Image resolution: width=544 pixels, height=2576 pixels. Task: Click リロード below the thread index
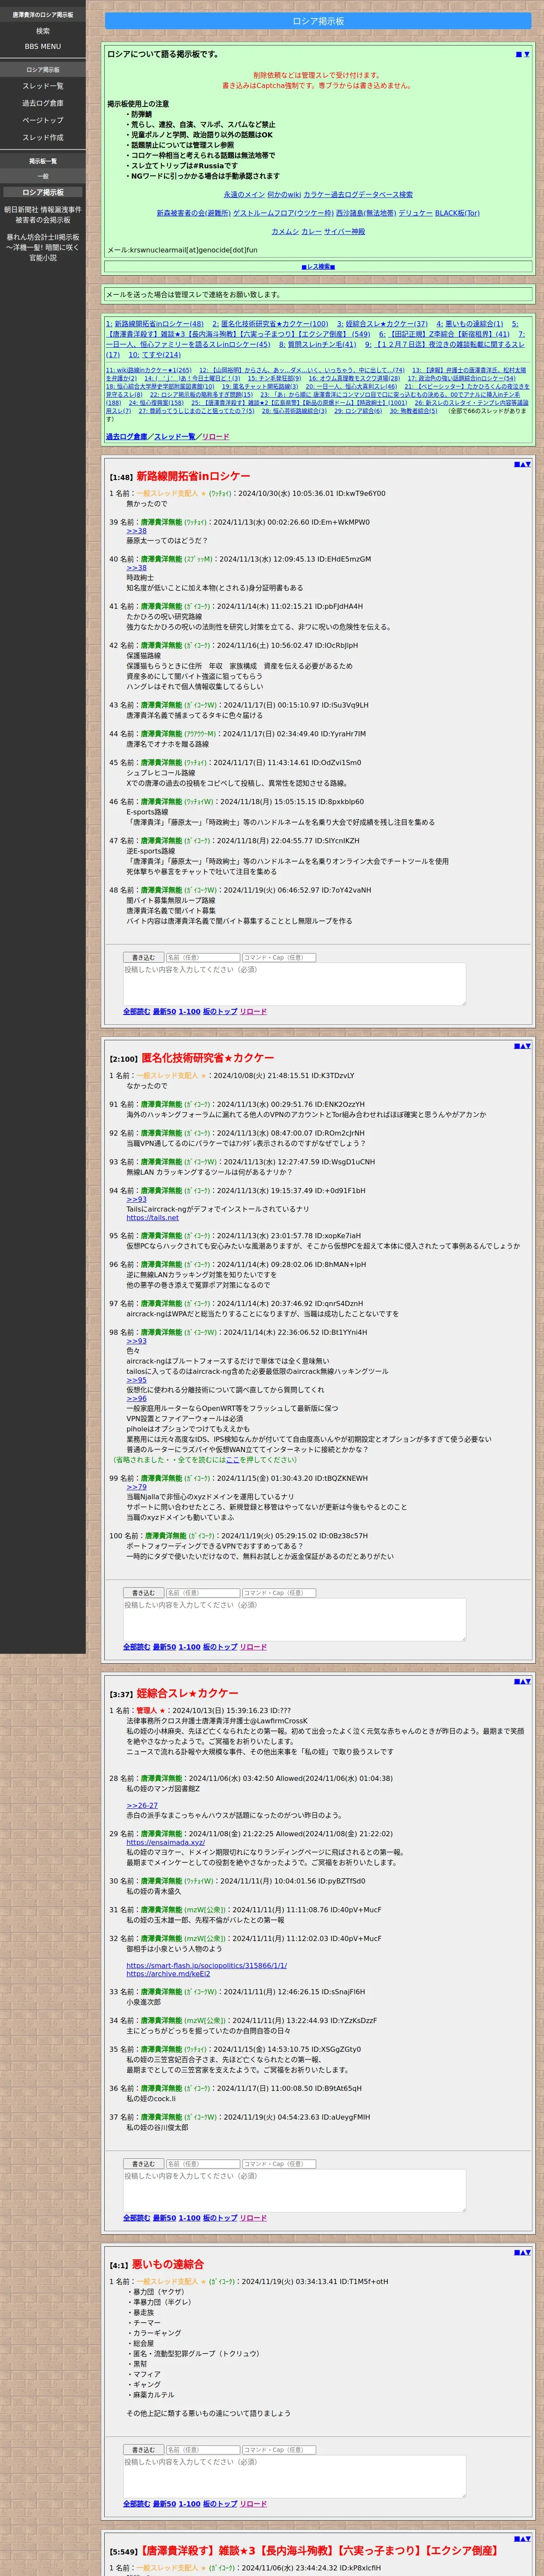click(215, 437)
